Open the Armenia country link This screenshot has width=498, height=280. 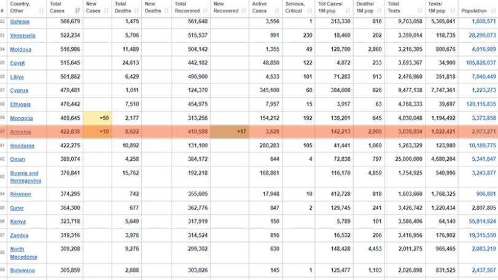pyautogui.click(x=20, y=132)
